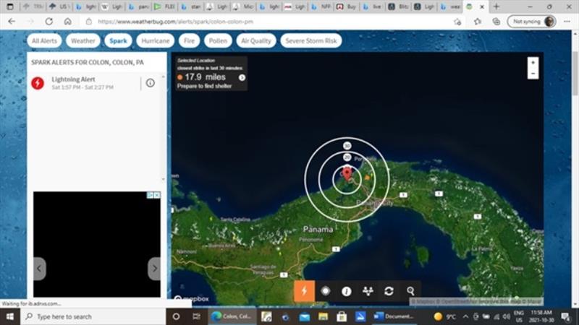Toggle the lightning layer on the map toolbar
The width and height of the screenshot is (579, 325).
pos(304,291)
